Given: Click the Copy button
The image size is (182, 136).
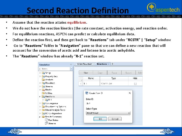Looking at the screenshot, I should [100, 73].
